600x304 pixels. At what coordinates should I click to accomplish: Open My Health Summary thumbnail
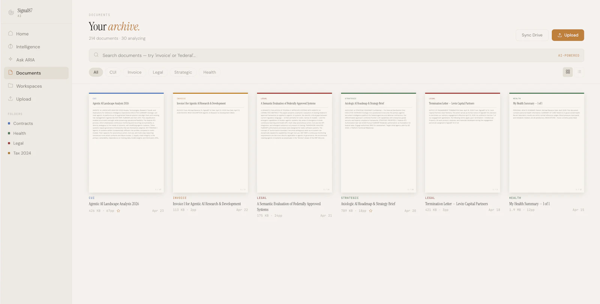546,143
